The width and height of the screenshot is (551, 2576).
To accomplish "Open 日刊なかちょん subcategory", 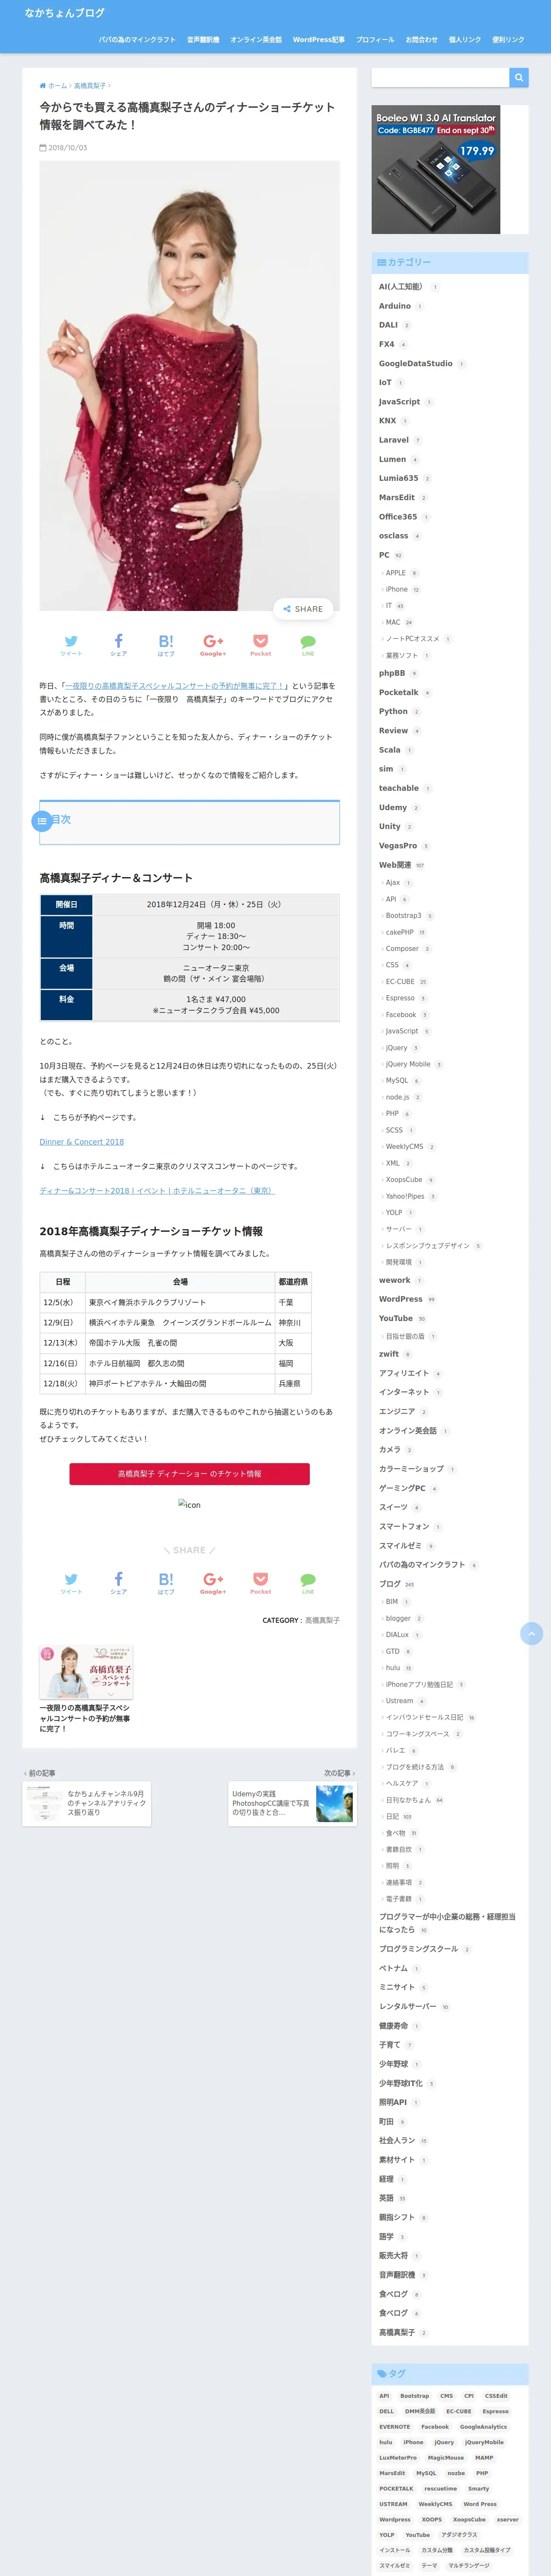I will 408,1800.
